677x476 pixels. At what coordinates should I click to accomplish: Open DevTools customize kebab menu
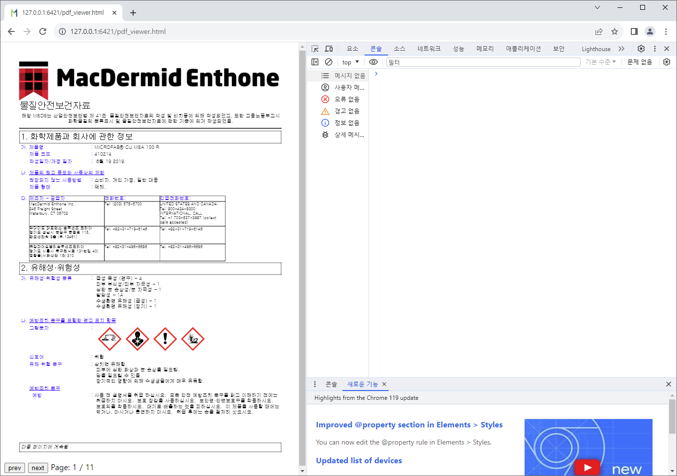(x=655, y=49)
